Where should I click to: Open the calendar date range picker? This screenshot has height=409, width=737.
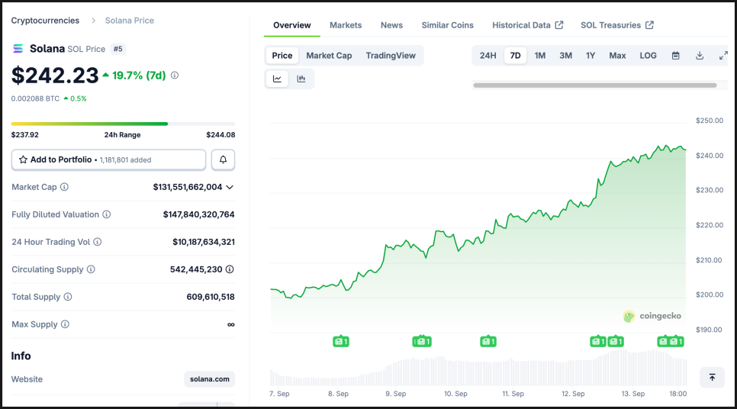tap(675, 56)
